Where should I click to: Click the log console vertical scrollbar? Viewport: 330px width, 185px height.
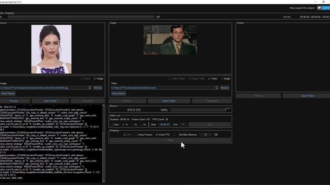104,144
